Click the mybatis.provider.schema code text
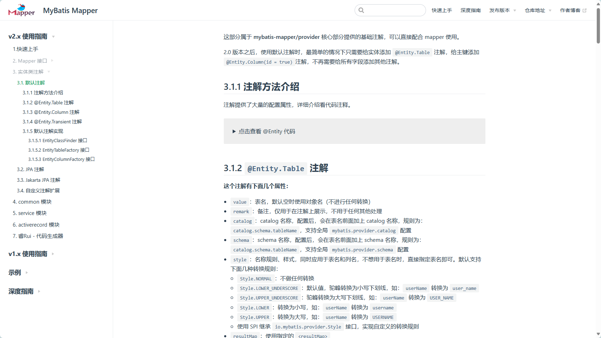Viewport: 601px width, 338px height. click(x=362, y=250)
